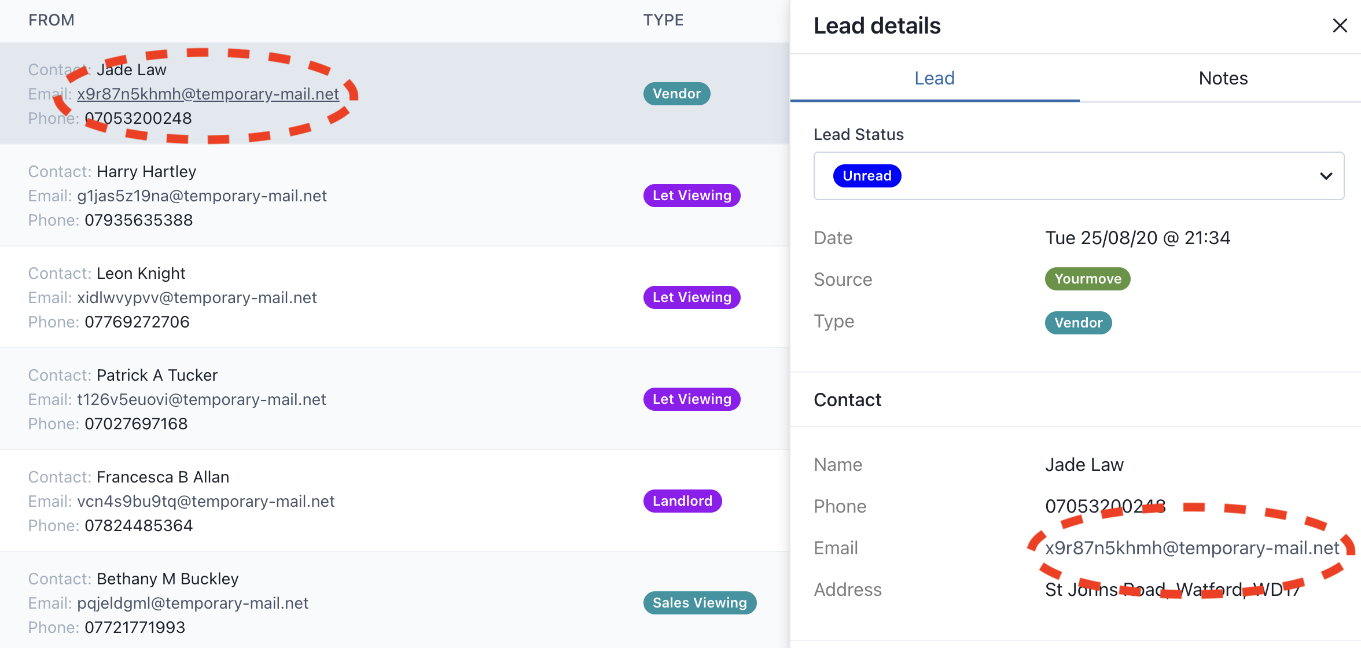Click Harry Hartley's Let Viewing badge
This screenshot has width=1361, height=648.
[691, 196]
